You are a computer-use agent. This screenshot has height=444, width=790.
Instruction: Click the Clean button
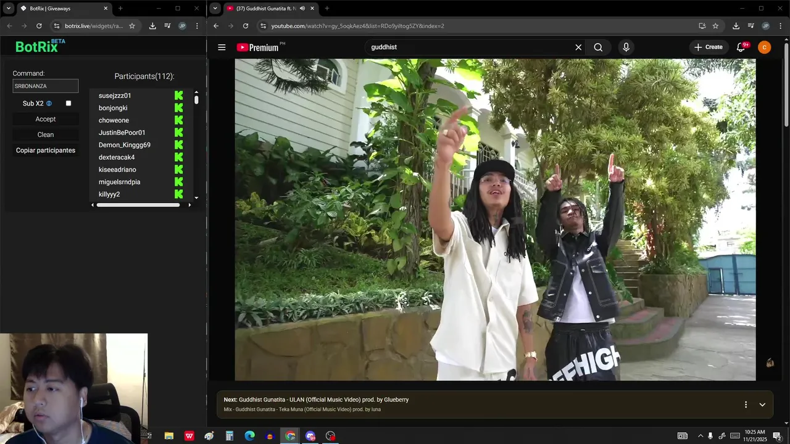pyautogui.click(x=46, y=134)
